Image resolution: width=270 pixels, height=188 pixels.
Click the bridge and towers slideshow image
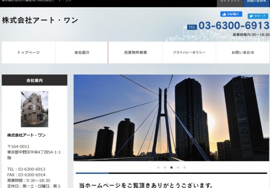click(171, 117)
